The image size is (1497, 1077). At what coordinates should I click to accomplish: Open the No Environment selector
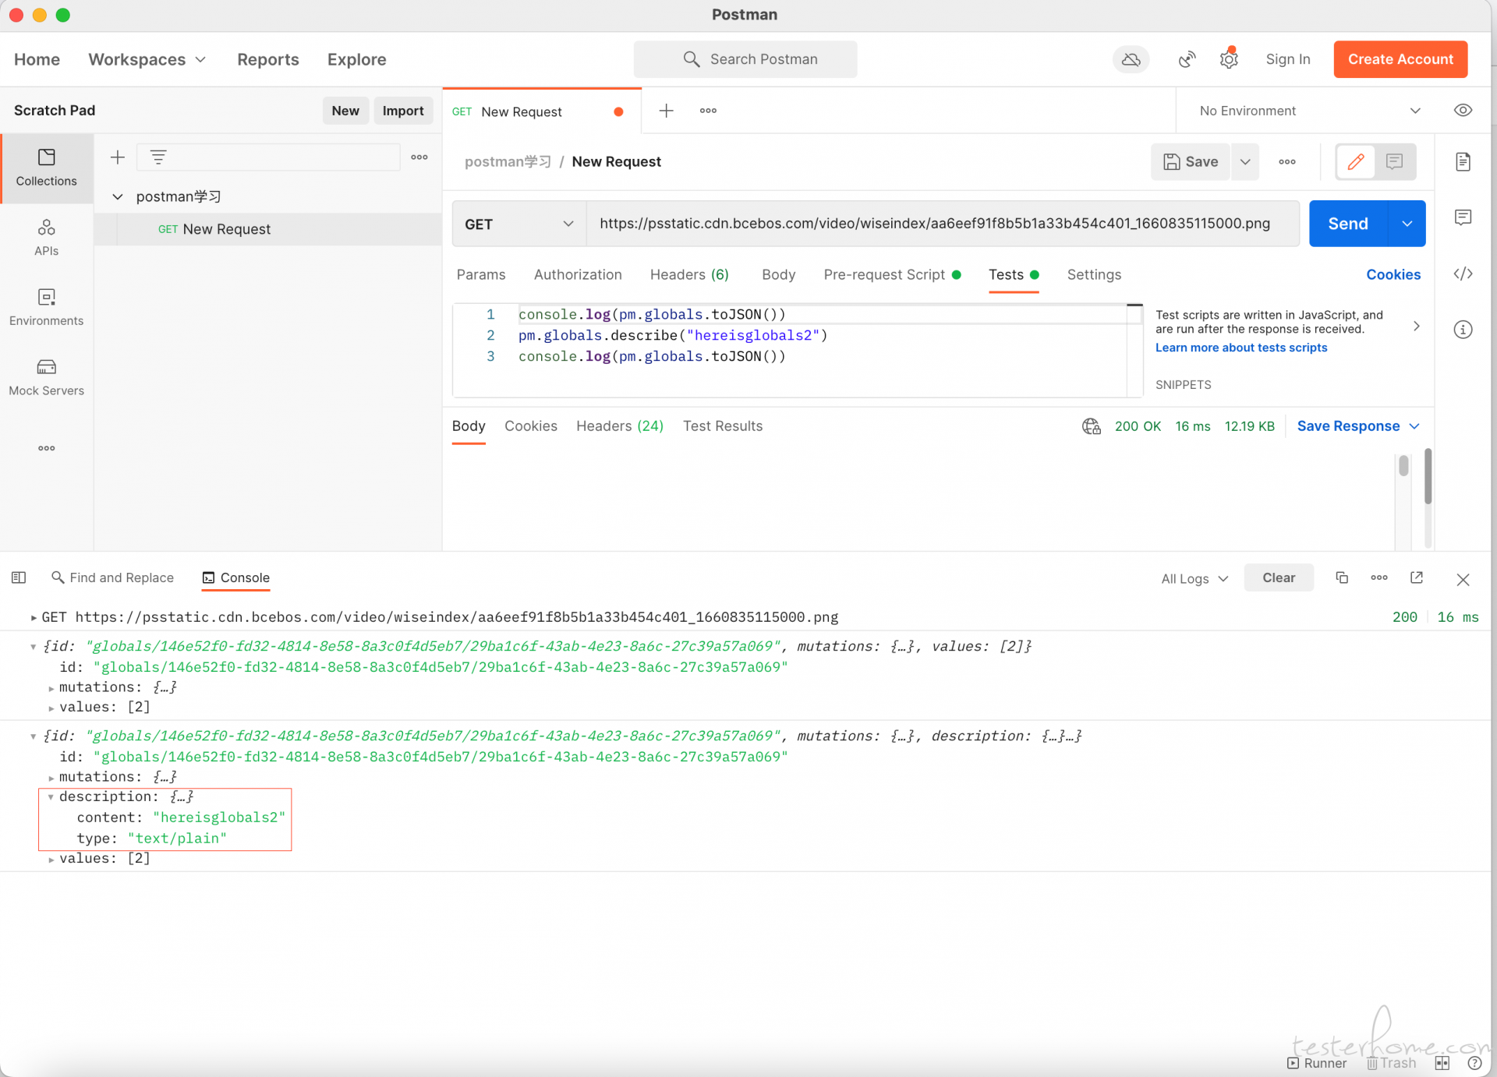coord(1310,111)
